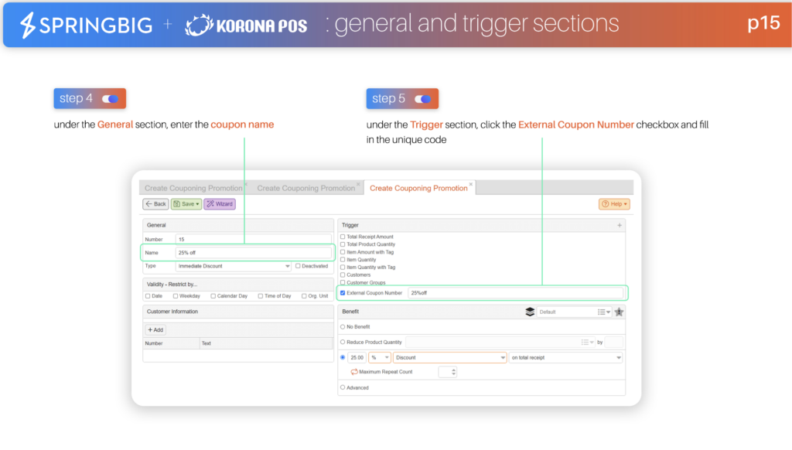Click the Number column header
Viewport: 792px width, 450px height.
click(x=171, y=343)
